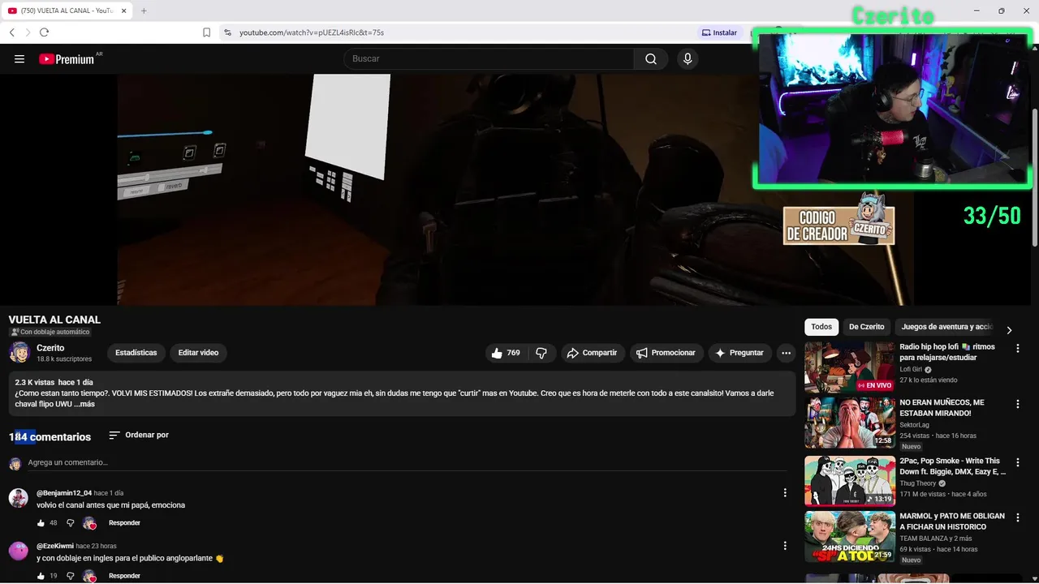Reply to Benjamin12_04's comment
This screenshot has height=584, width=1039.
[x=124, y=523]
